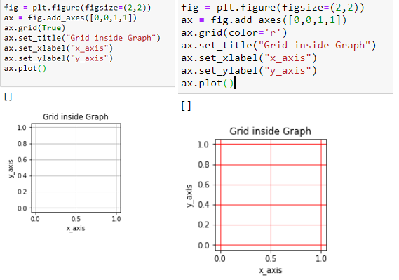Click the [] output below the color='r' cell
The image size is (399, 280).
click(x=187, y=106)
